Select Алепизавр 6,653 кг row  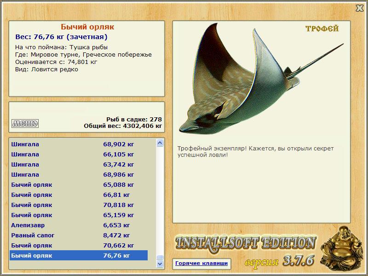pos(79,225)
